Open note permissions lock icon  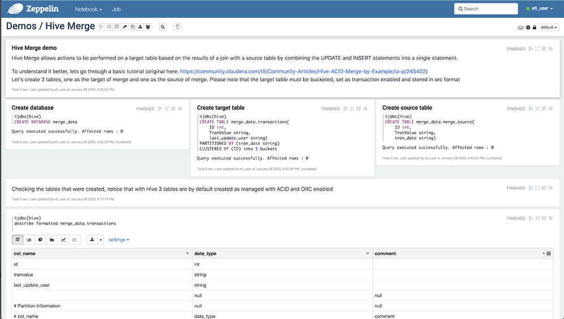click(535, 27)
